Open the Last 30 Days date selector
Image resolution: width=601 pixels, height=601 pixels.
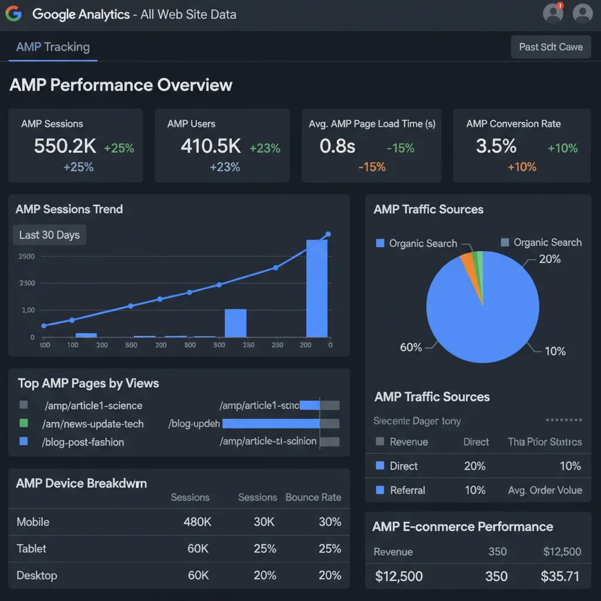click(49, 235)
